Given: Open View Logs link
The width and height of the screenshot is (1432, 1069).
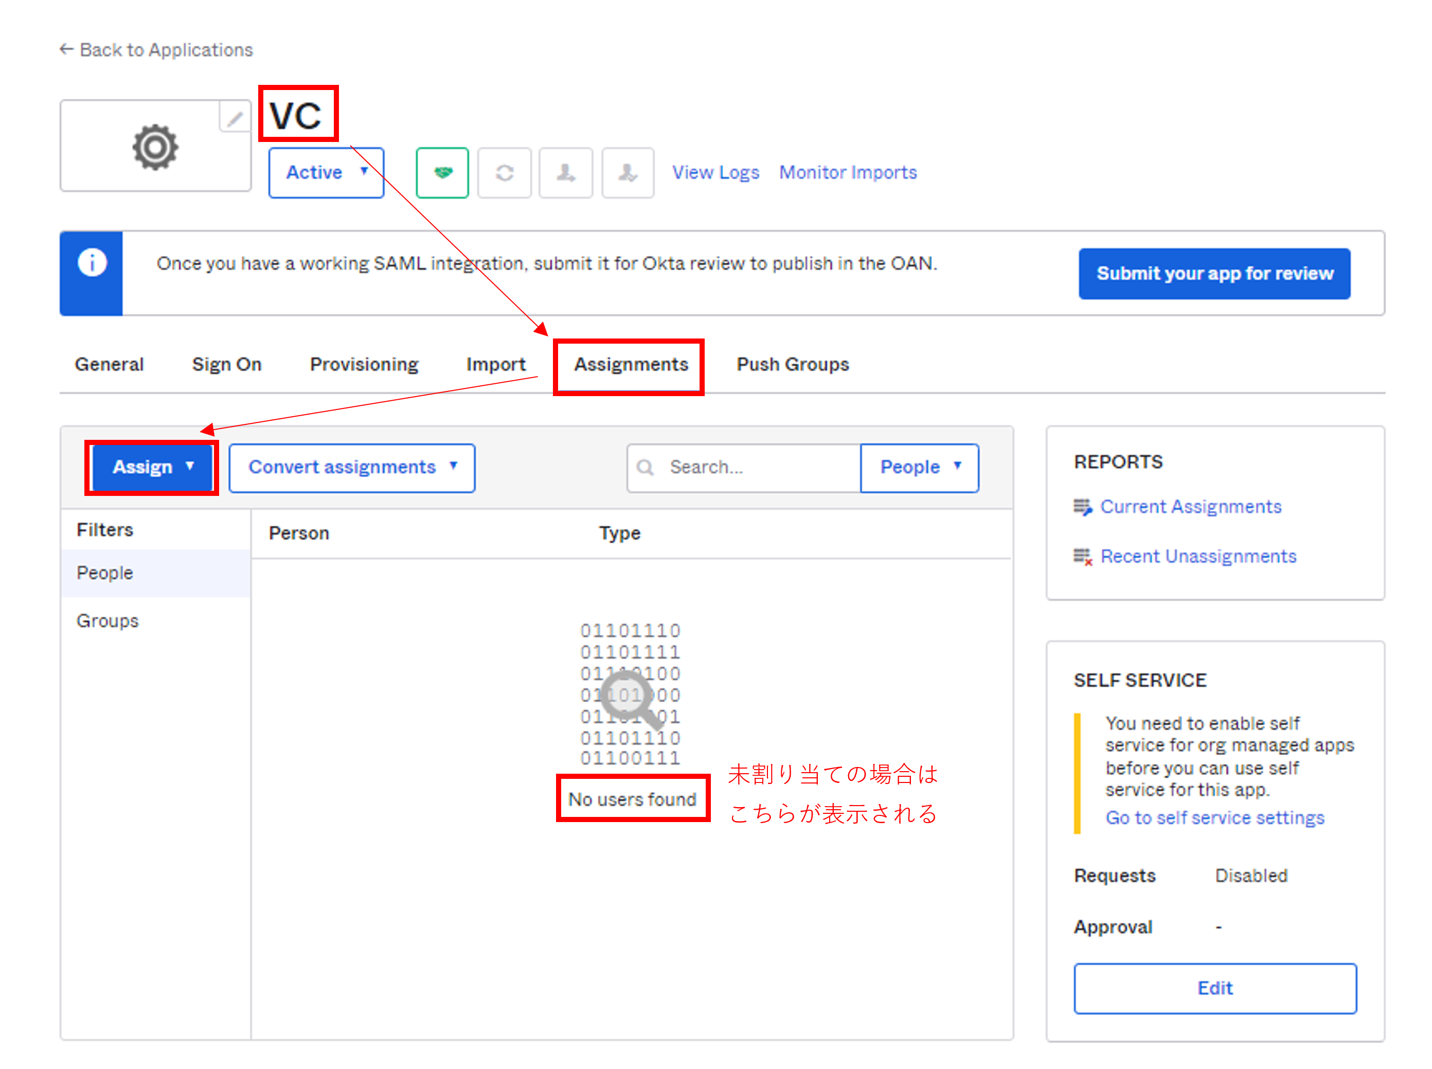Looking at the screenshot, I should 715,173.
